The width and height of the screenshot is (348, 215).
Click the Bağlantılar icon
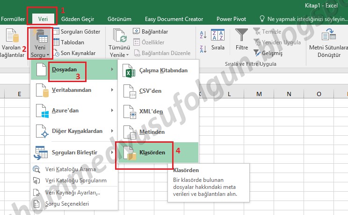[x=136, y=31]
